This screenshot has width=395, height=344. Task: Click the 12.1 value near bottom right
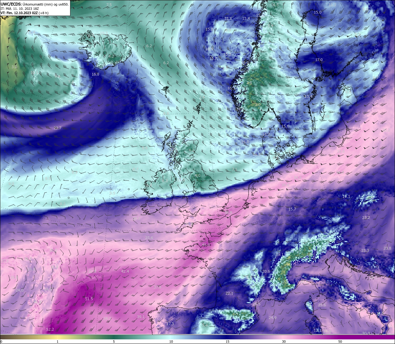click(x=318, y=330)
